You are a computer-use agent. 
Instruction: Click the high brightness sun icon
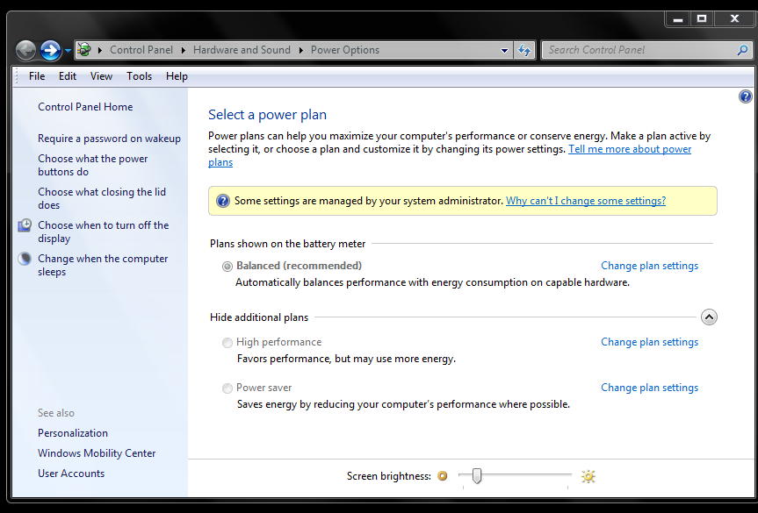(x=588, y=476)
